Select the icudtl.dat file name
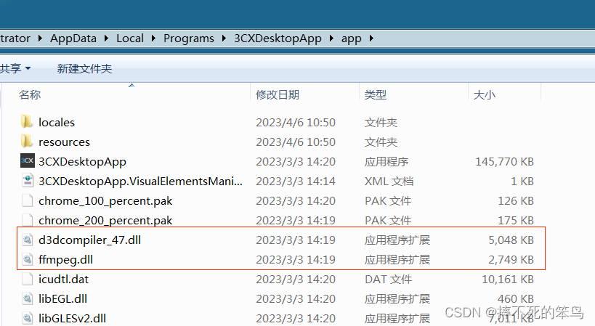Viewport: 595px width, 326px height. 63,280
